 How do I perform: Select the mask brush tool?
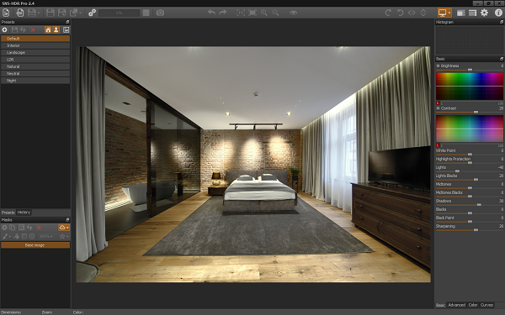(5, 236)
